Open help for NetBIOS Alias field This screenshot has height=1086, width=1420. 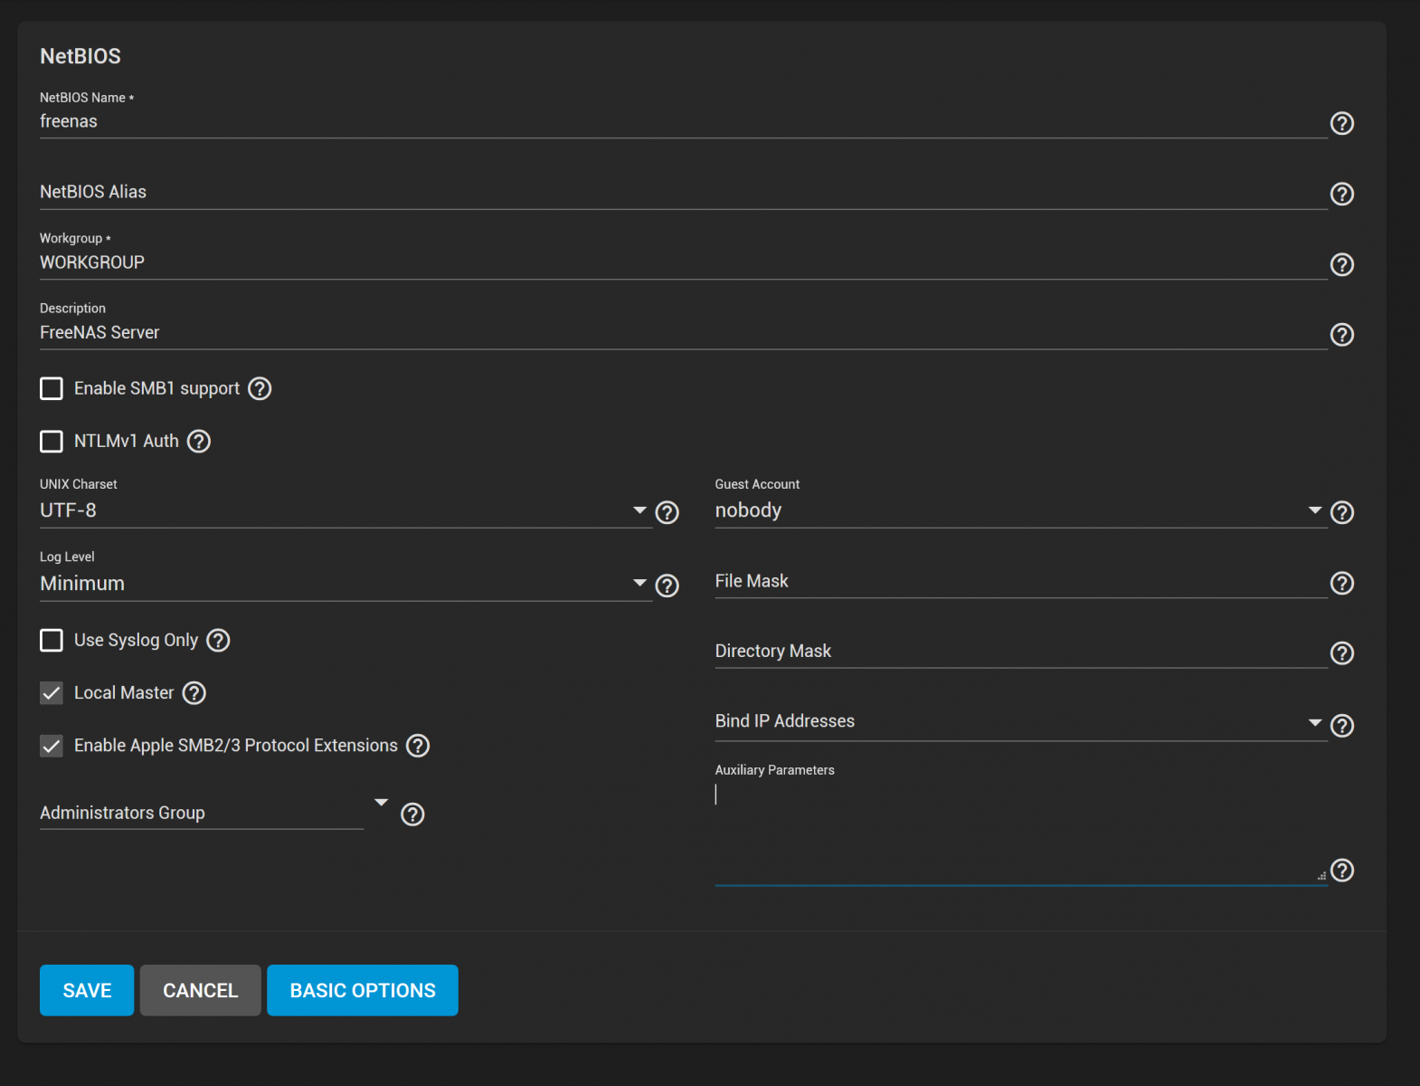[x=1342, y=194]
